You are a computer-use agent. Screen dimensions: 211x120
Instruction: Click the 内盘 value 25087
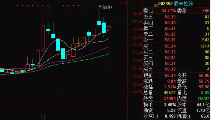point(203,99)
